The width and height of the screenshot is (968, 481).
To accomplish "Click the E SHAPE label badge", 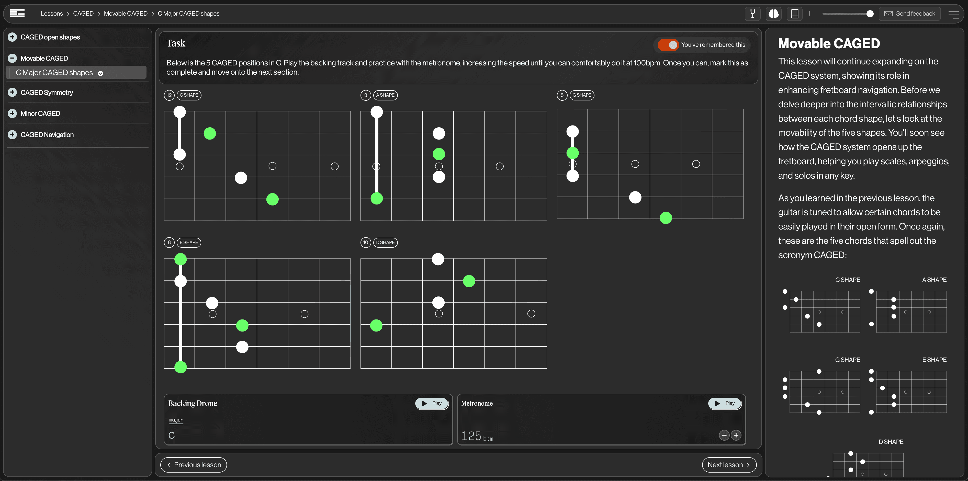I will click(x=189, y=242).
